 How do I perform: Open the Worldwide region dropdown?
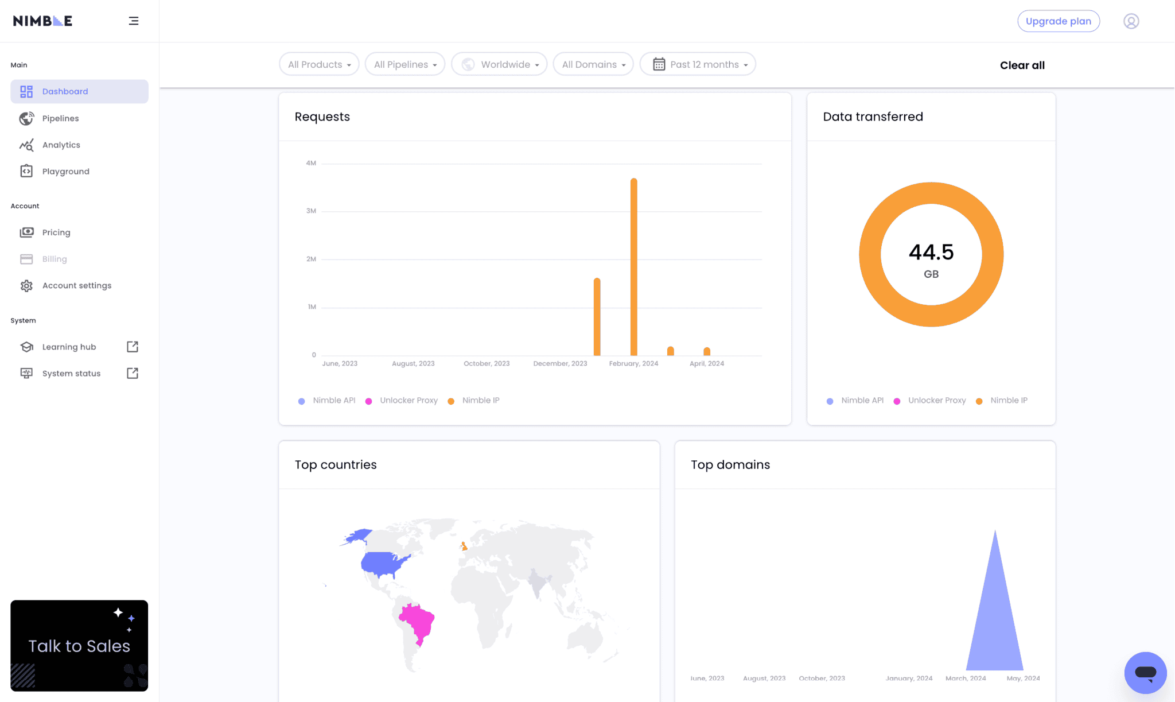pyautogui.click(x=499, y=64)
